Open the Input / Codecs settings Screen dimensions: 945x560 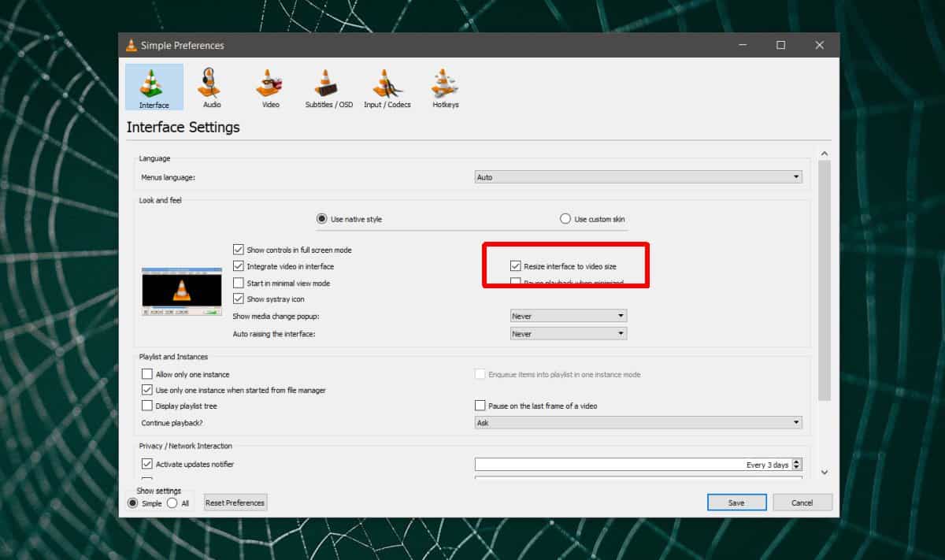[387, 87]
